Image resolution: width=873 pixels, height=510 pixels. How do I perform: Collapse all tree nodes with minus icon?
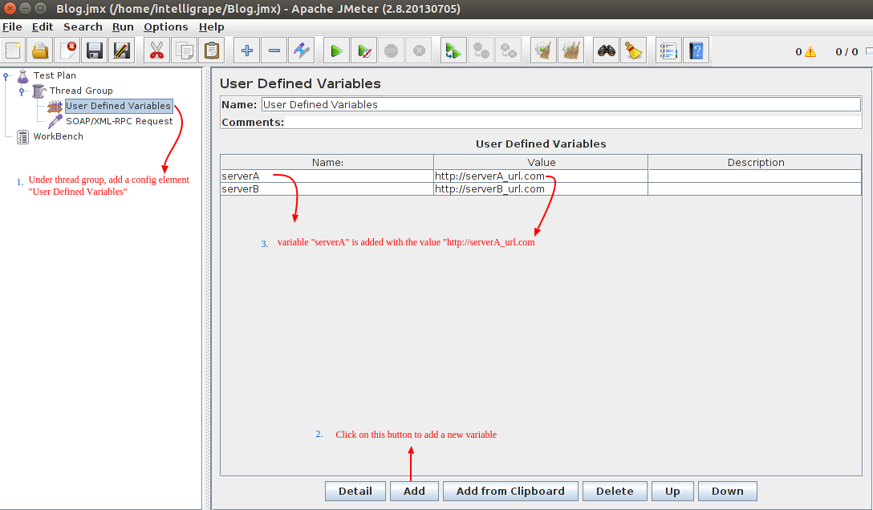[x=274, y=51]
